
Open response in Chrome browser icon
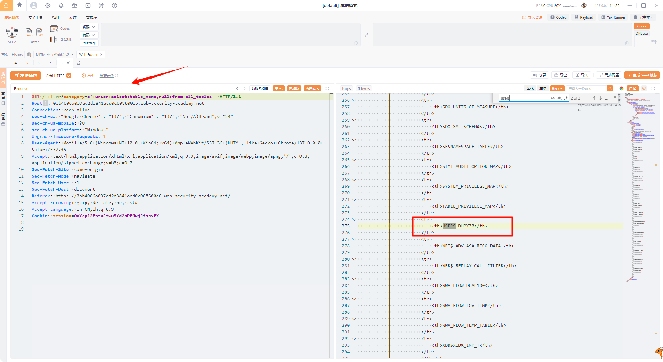[621, 88]
